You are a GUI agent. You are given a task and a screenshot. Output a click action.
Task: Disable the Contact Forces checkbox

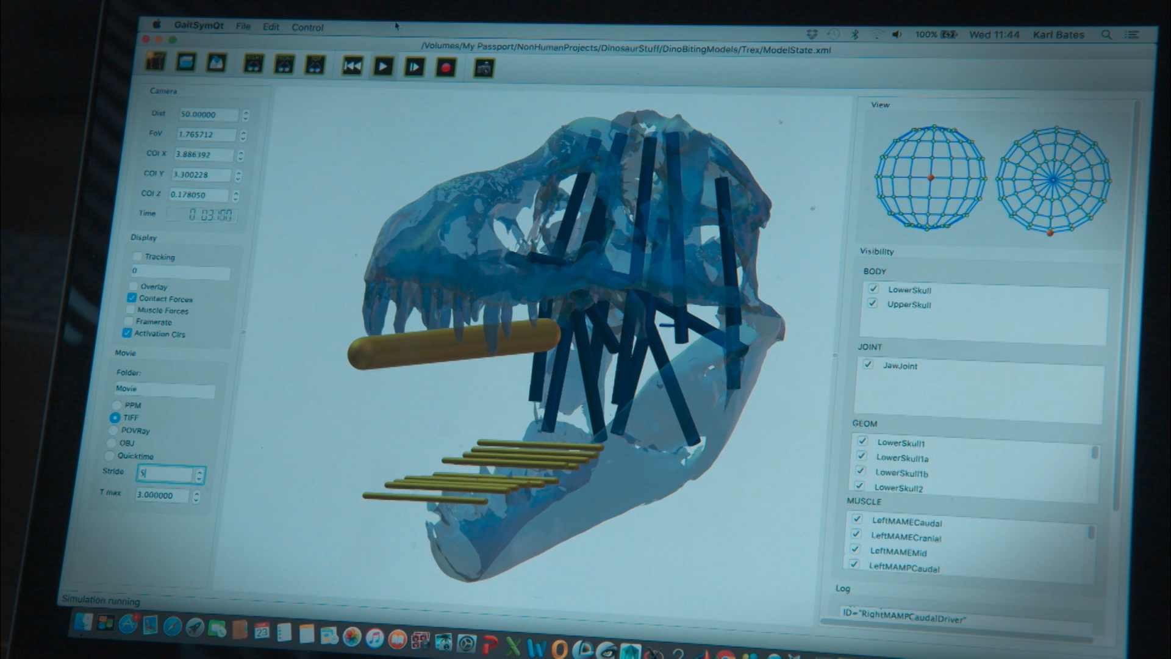132,298
